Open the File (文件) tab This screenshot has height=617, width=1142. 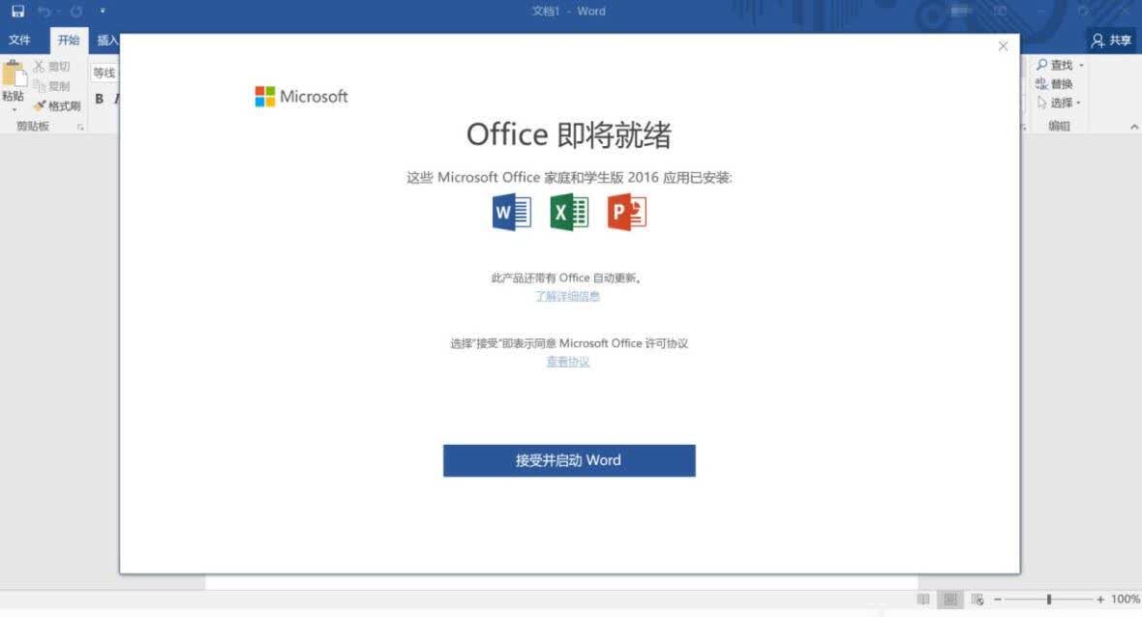click(x=19, y=40)
